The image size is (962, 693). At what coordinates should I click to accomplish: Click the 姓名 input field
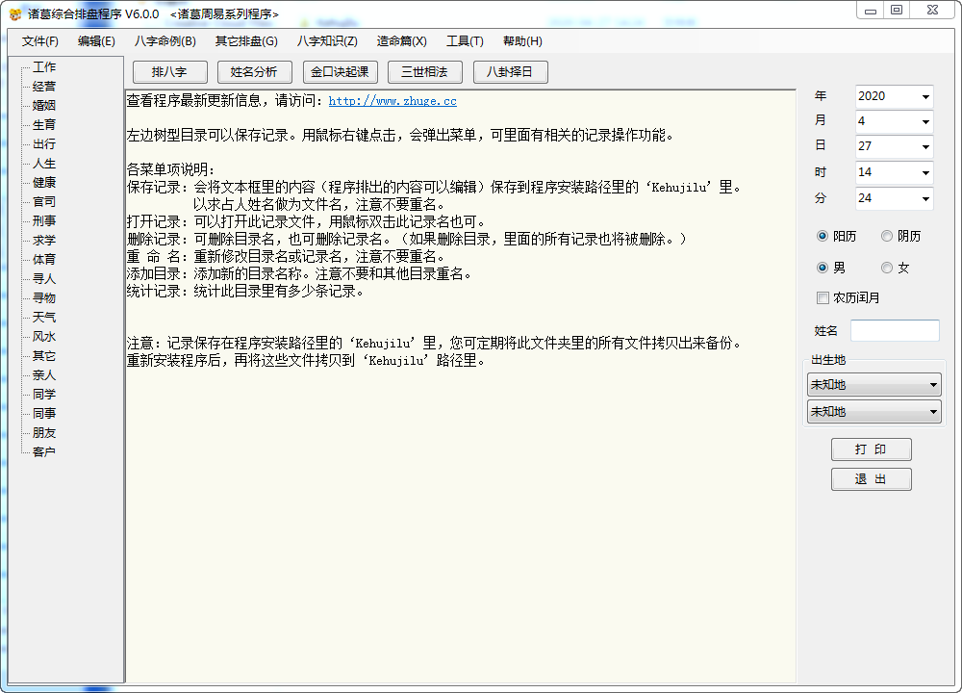[895, 331]
